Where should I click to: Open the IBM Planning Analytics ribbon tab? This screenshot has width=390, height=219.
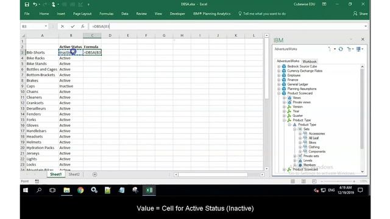tap(211, 13)
